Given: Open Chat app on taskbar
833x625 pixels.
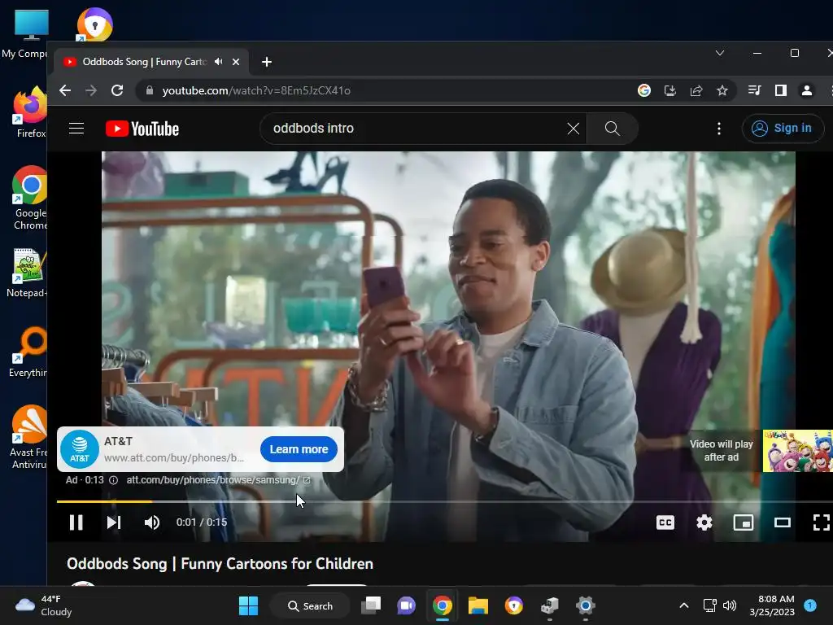Looking at the screenshot, I should pyautogui.click(x=407, y=605).
